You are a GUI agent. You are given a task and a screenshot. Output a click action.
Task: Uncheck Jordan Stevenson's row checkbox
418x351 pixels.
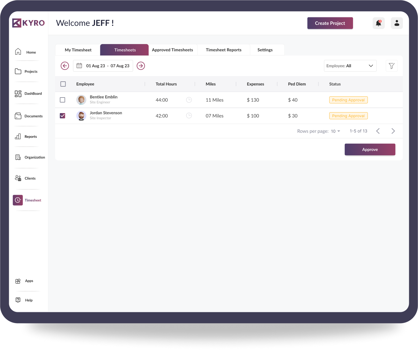pyautogui.click(x=62, y=116)
